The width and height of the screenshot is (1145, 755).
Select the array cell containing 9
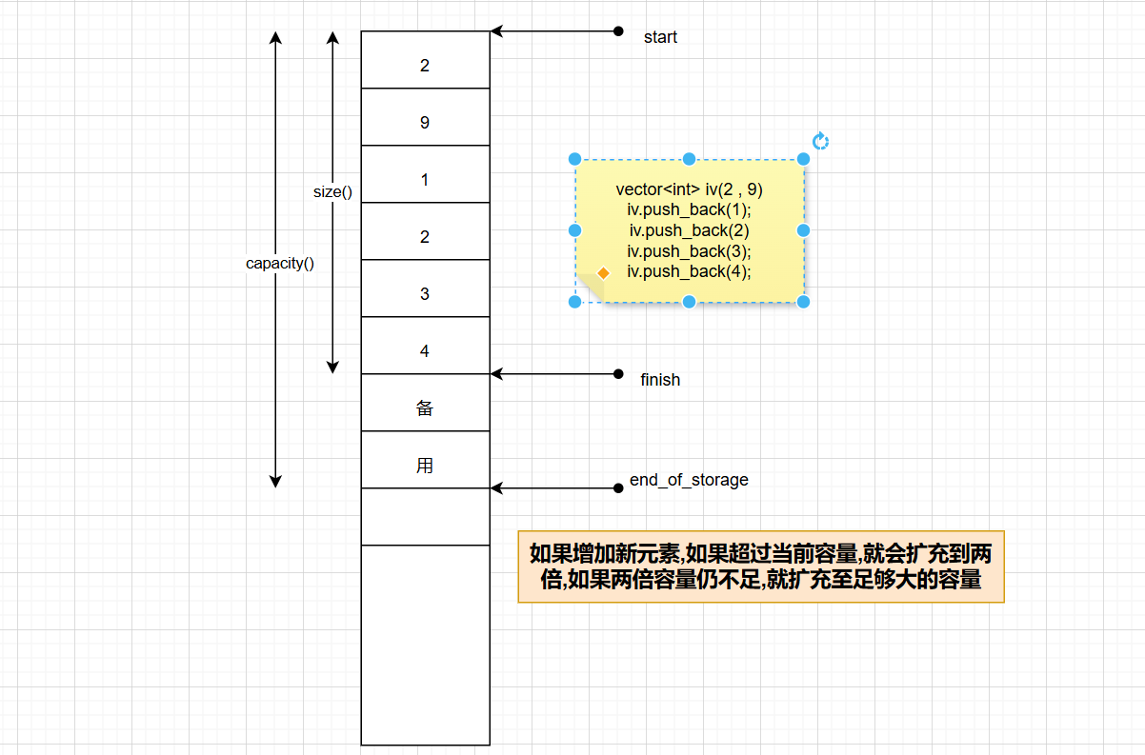coord(425,117)
